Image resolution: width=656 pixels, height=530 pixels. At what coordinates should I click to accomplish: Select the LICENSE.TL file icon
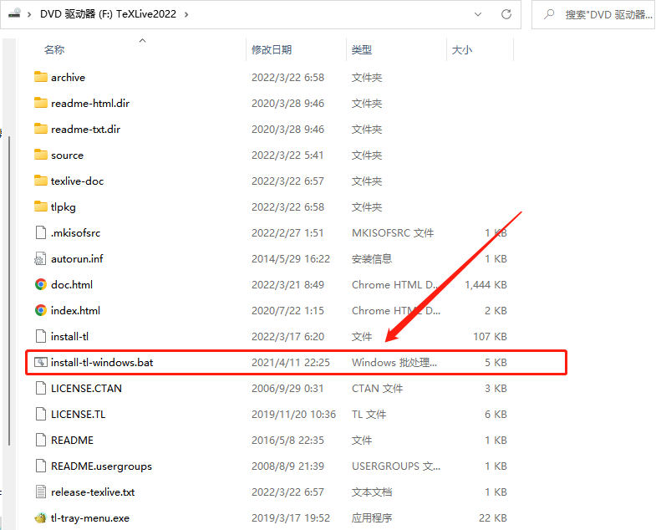(x=41, y=414)
